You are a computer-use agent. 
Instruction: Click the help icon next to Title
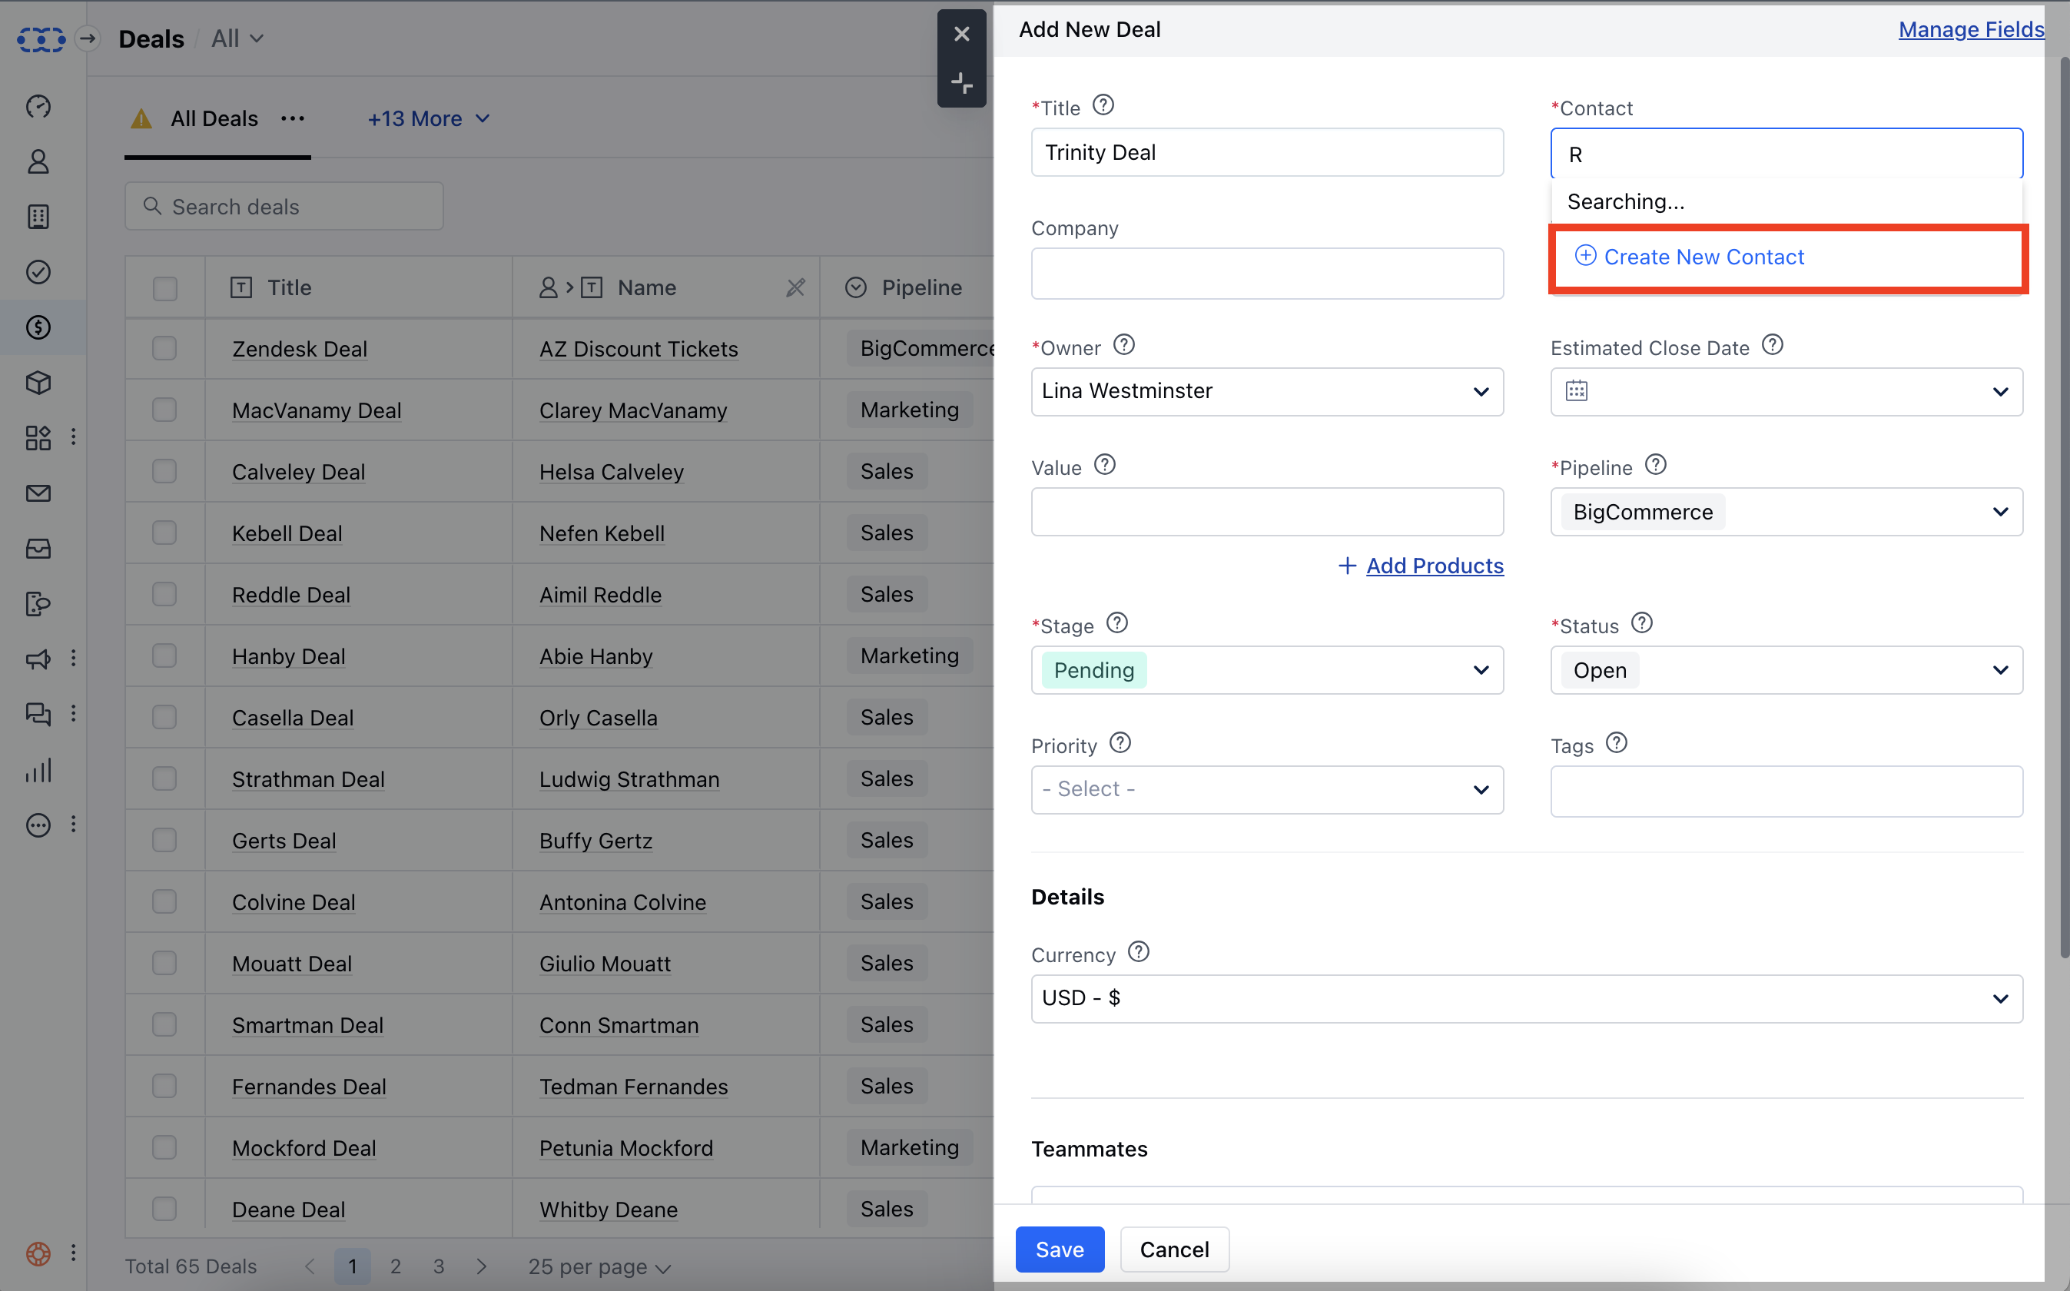coord(1103,106)
